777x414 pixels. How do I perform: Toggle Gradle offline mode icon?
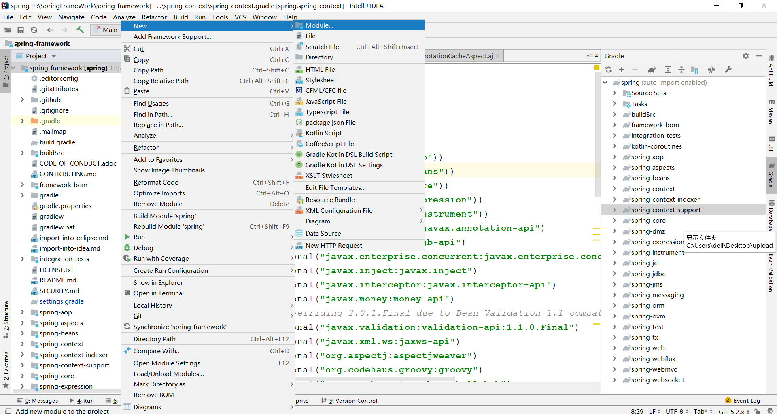click(711, 70)
